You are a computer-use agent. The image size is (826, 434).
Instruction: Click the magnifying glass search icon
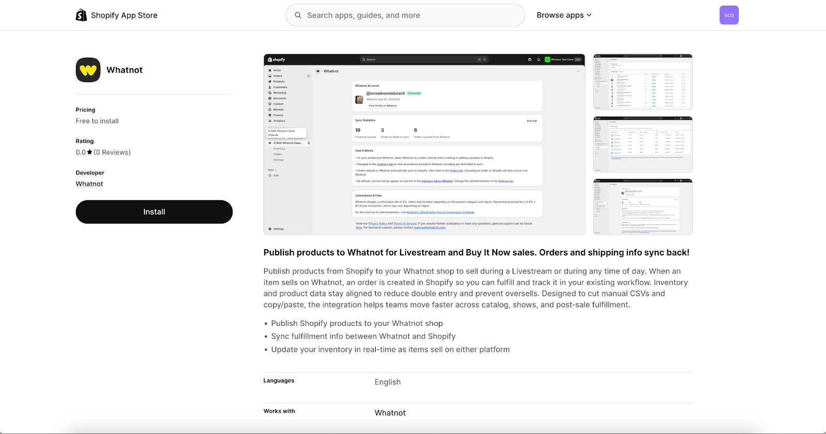[x=298, y=15]
